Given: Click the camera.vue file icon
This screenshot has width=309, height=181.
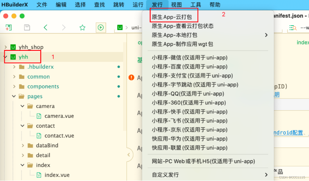Looking at the screenshot, I should (x=39, y=116).
